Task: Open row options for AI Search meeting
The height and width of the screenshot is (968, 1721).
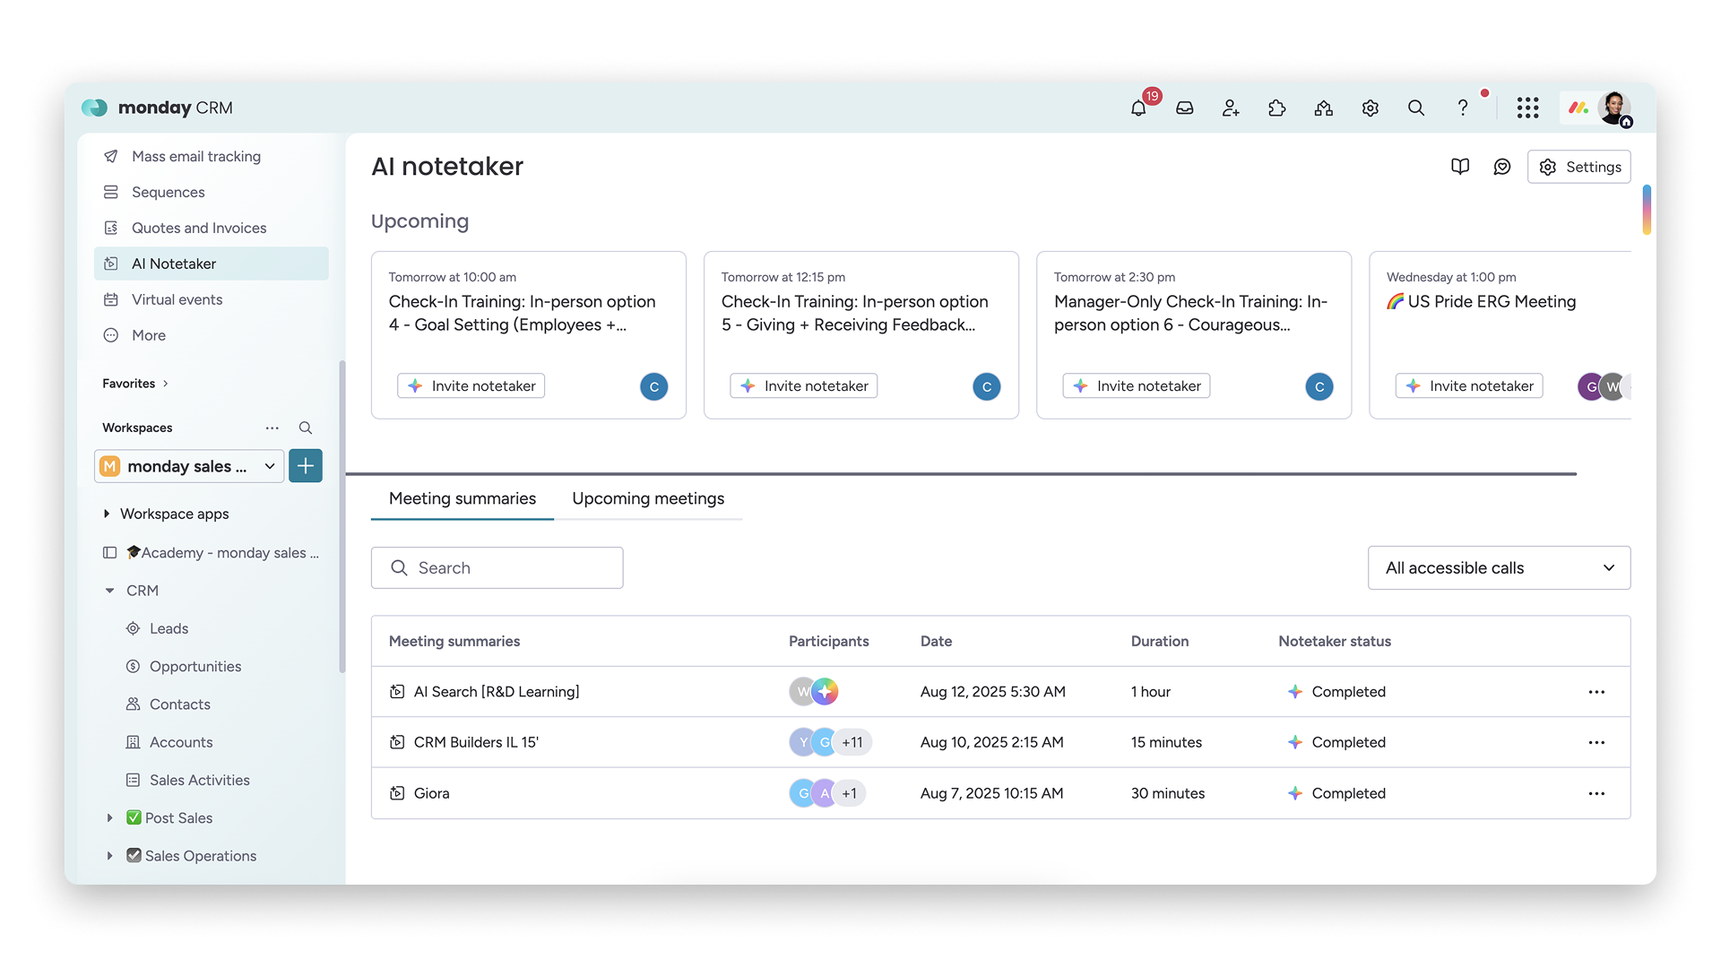Action: pos(1596,692)
